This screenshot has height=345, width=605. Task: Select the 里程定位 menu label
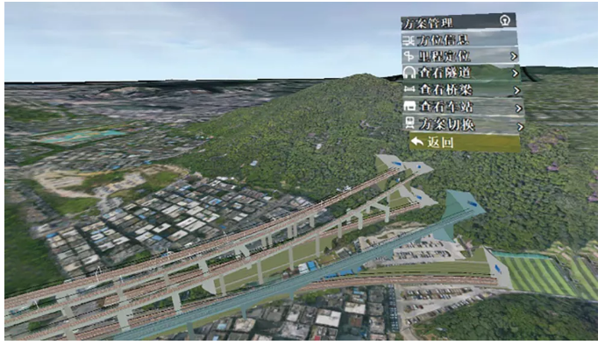tap(445, 57)
